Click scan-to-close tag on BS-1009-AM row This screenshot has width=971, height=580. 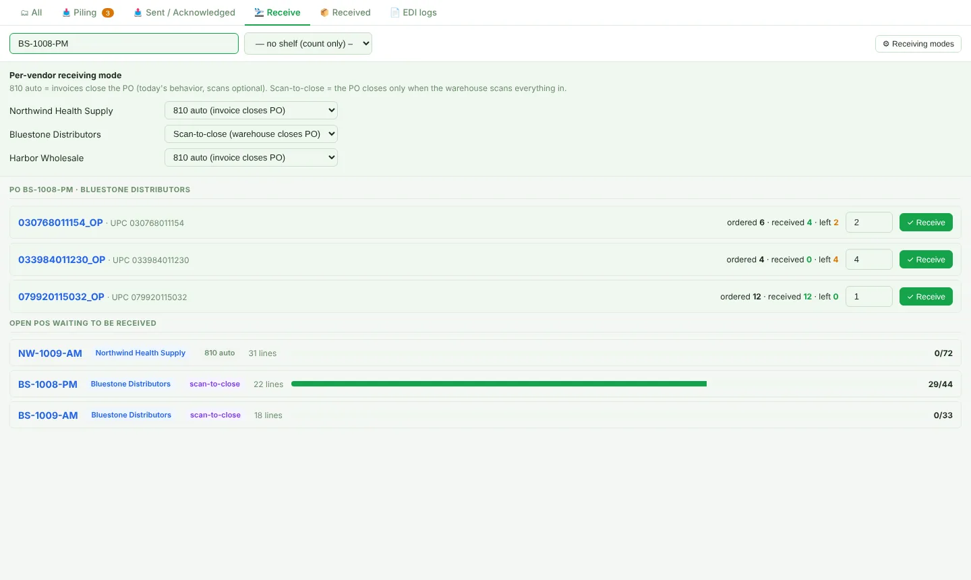tap(215, 415)
